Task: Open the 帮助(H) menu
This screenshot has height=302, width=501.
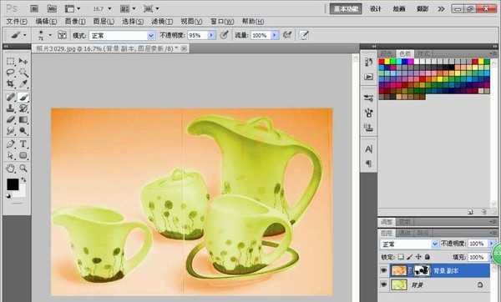Action: point(253,22)
